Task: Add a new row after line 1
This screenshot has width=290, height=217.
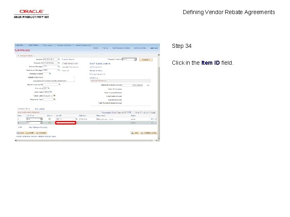Action: (x=152, y=119)
